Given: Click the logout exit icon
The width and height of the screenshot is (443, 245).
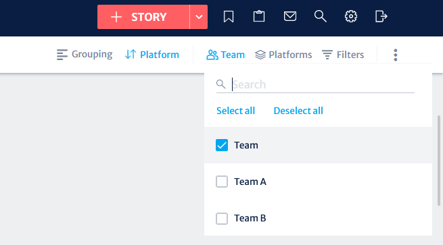Looking at the screenshot, I should point(381,16).
